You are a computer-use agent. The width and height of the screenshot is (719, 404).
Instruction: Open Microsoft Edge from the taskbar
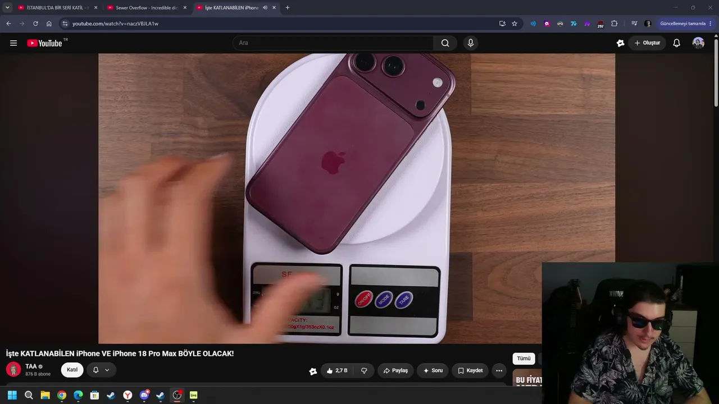point(78,395)
